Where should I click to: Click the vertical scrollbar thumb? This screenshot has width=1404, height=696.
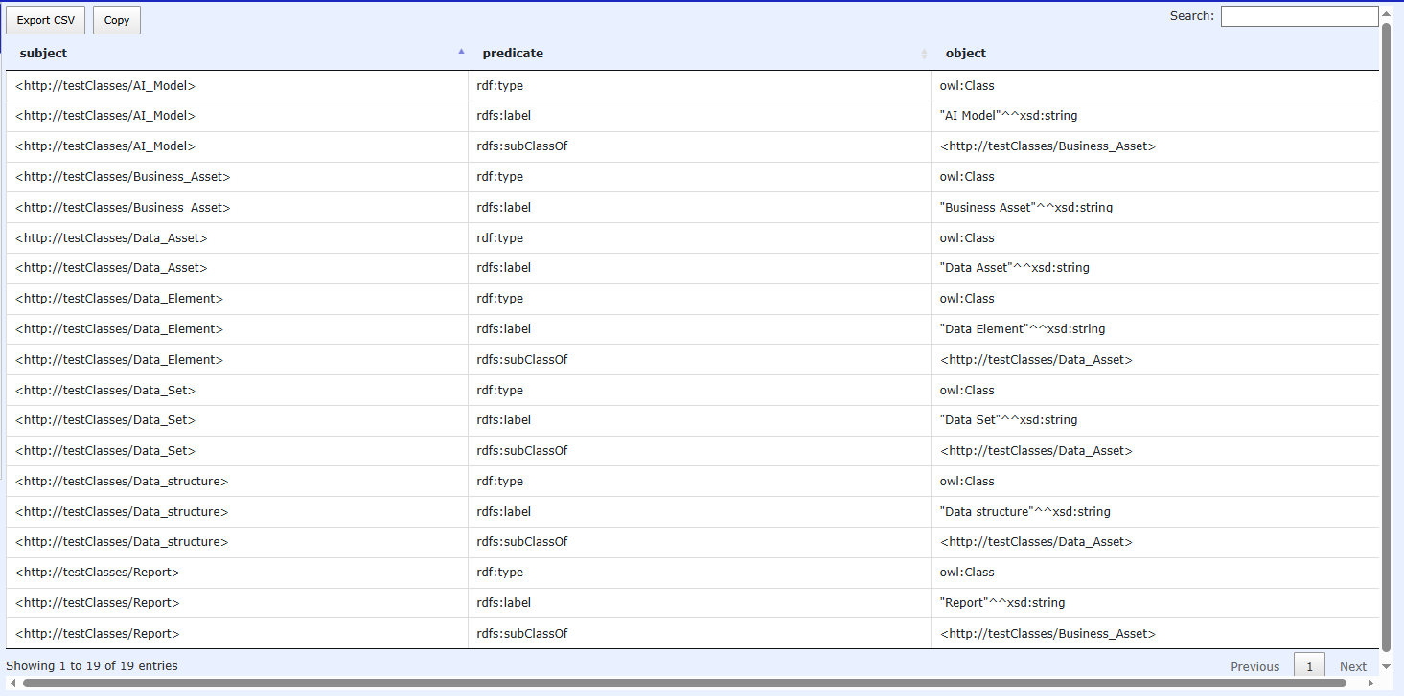coord(1386,337)
